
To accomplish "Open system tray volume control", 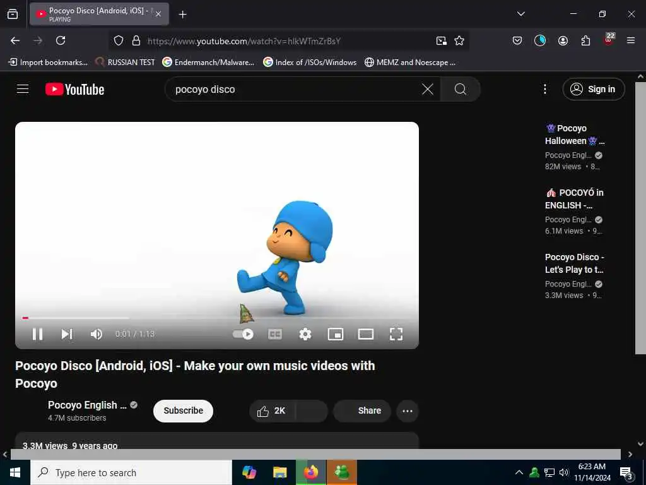I will (x=563, y=472).
